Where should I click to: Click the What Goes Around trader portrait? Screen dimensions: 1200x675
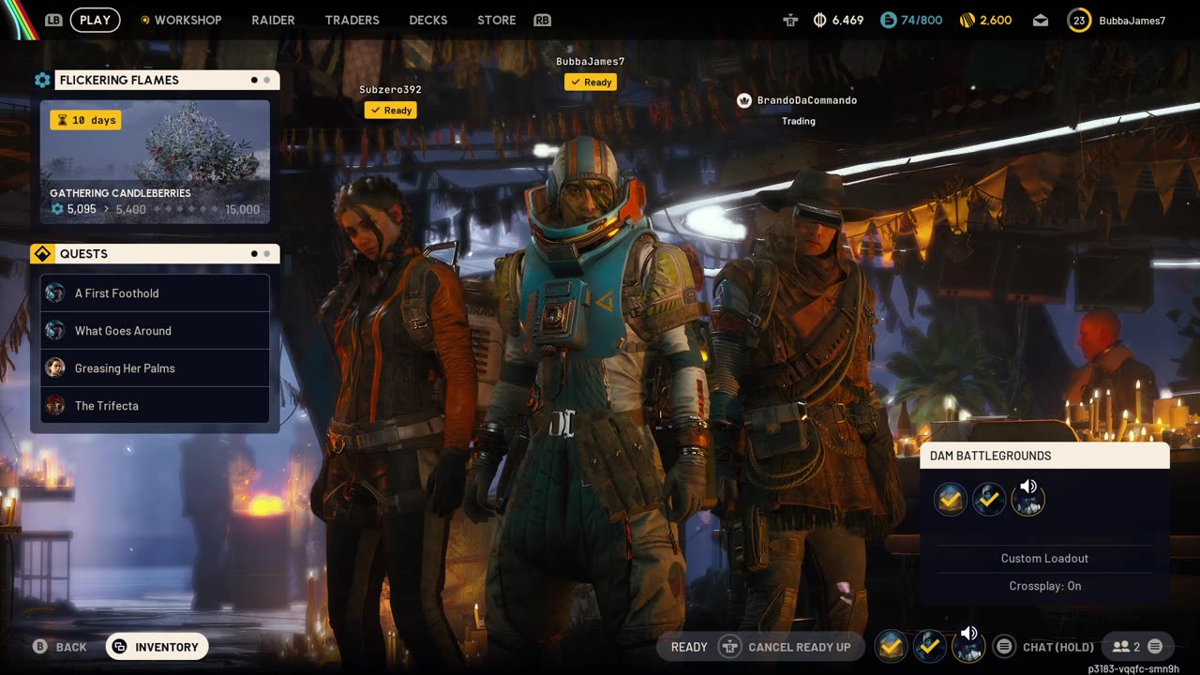point(55,331)
